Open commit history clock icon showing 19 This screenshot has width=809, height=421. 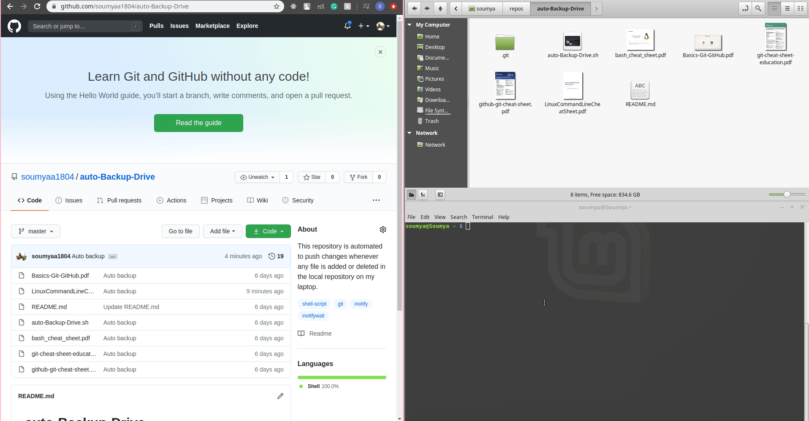point(276,256)
